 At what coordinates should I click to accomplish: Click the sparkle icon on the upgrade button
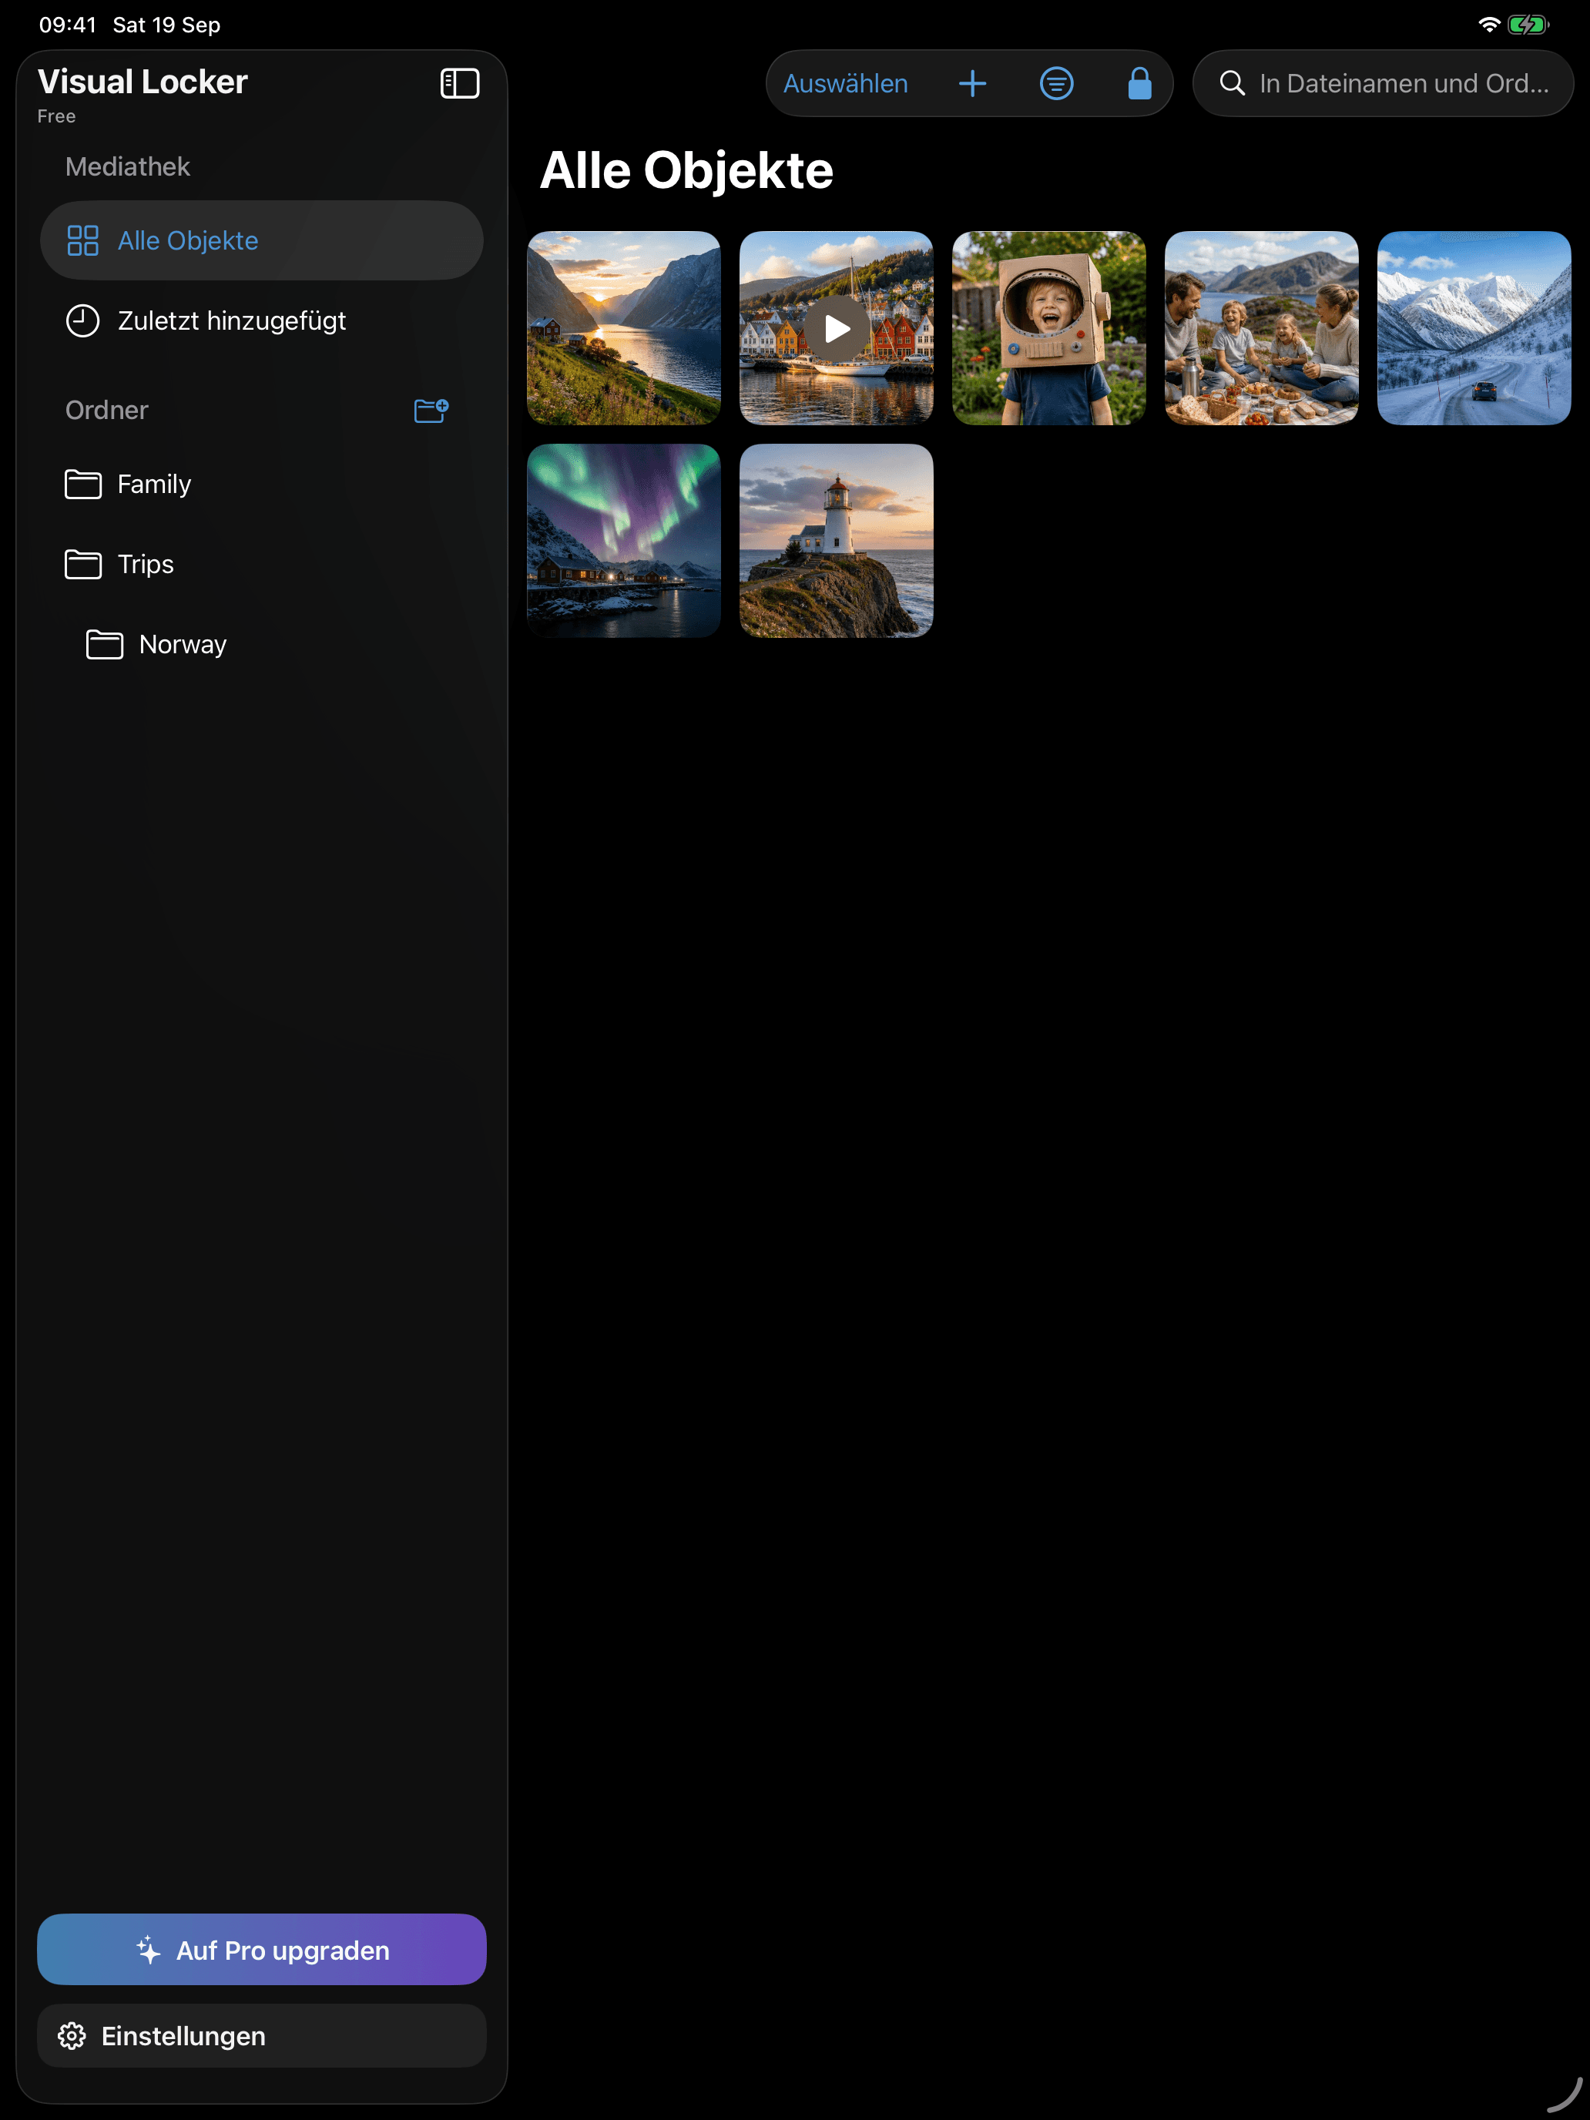pos(148,1950)
